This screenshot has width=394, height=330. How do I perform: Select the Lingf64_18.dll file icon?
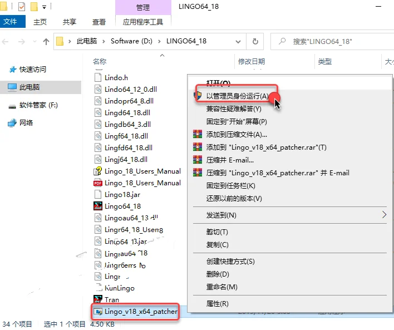click(x=98, y=136)
